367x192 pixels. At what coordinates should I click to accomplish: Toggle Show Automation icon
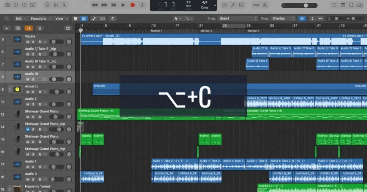[x=94, y=19]
